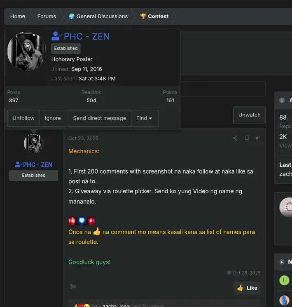The image size is (292, 307).
Task: Click the info icon in the sidebar
Action: (282, 101)
